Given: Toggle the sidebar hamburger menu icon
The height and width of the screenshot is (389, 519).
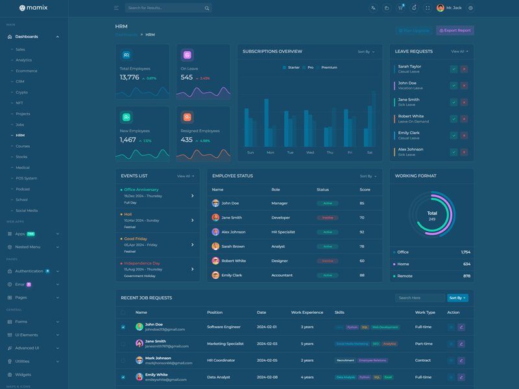Looking at the screenshot, I should pos(116,8).
